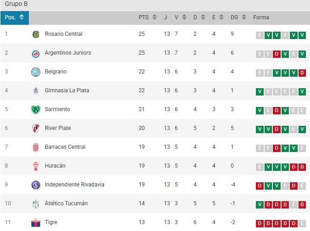Sort by V wins column arrows
The image size is (310, 231).
click(184, 17)
